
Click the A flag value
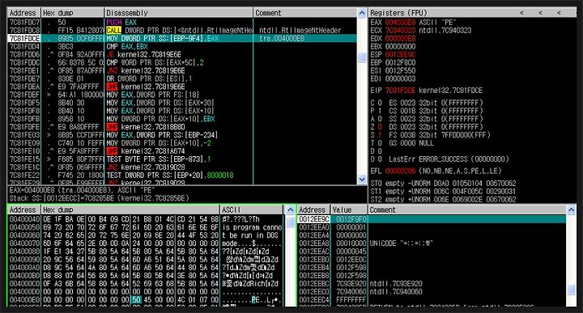click(x=380, y=119)
